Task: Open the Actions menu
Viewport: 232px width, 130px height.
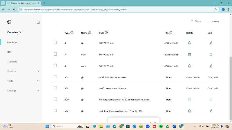Action: 213,21
